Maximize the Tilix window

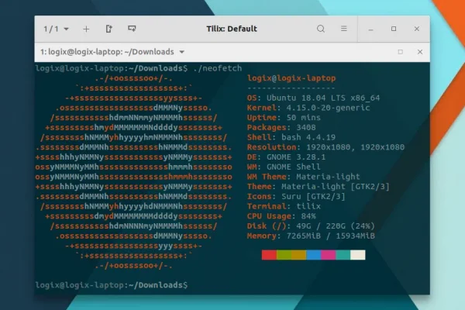tap(394, 29)
